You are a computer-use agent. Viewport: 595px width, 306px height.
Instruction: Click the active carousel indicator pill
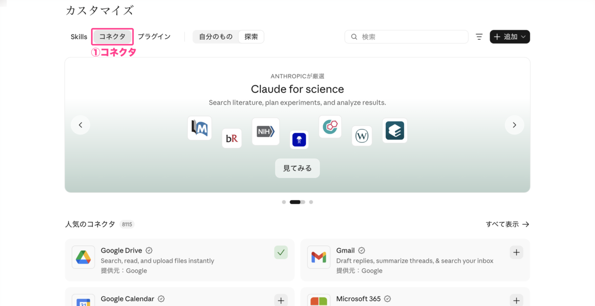click(297, 202)
